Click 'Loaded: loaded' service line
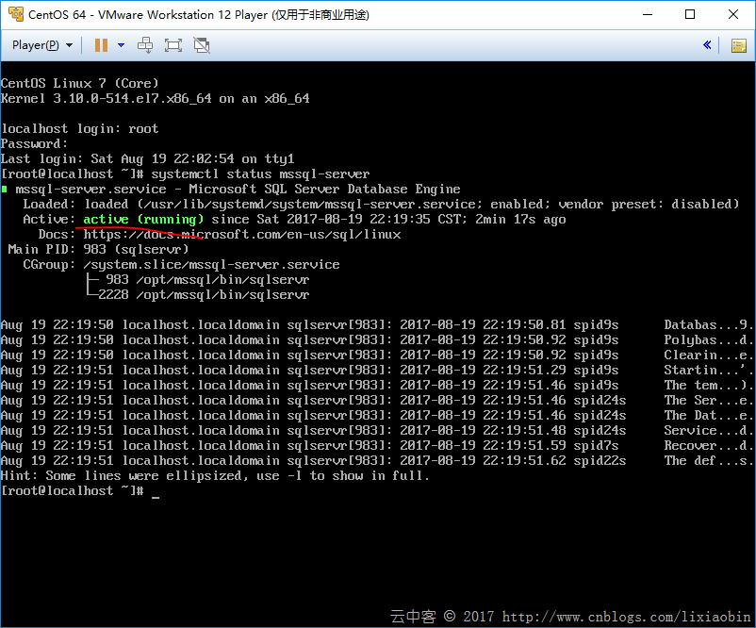Image resolution: width=756 pixels, height=628 pixels. point(381,204)
